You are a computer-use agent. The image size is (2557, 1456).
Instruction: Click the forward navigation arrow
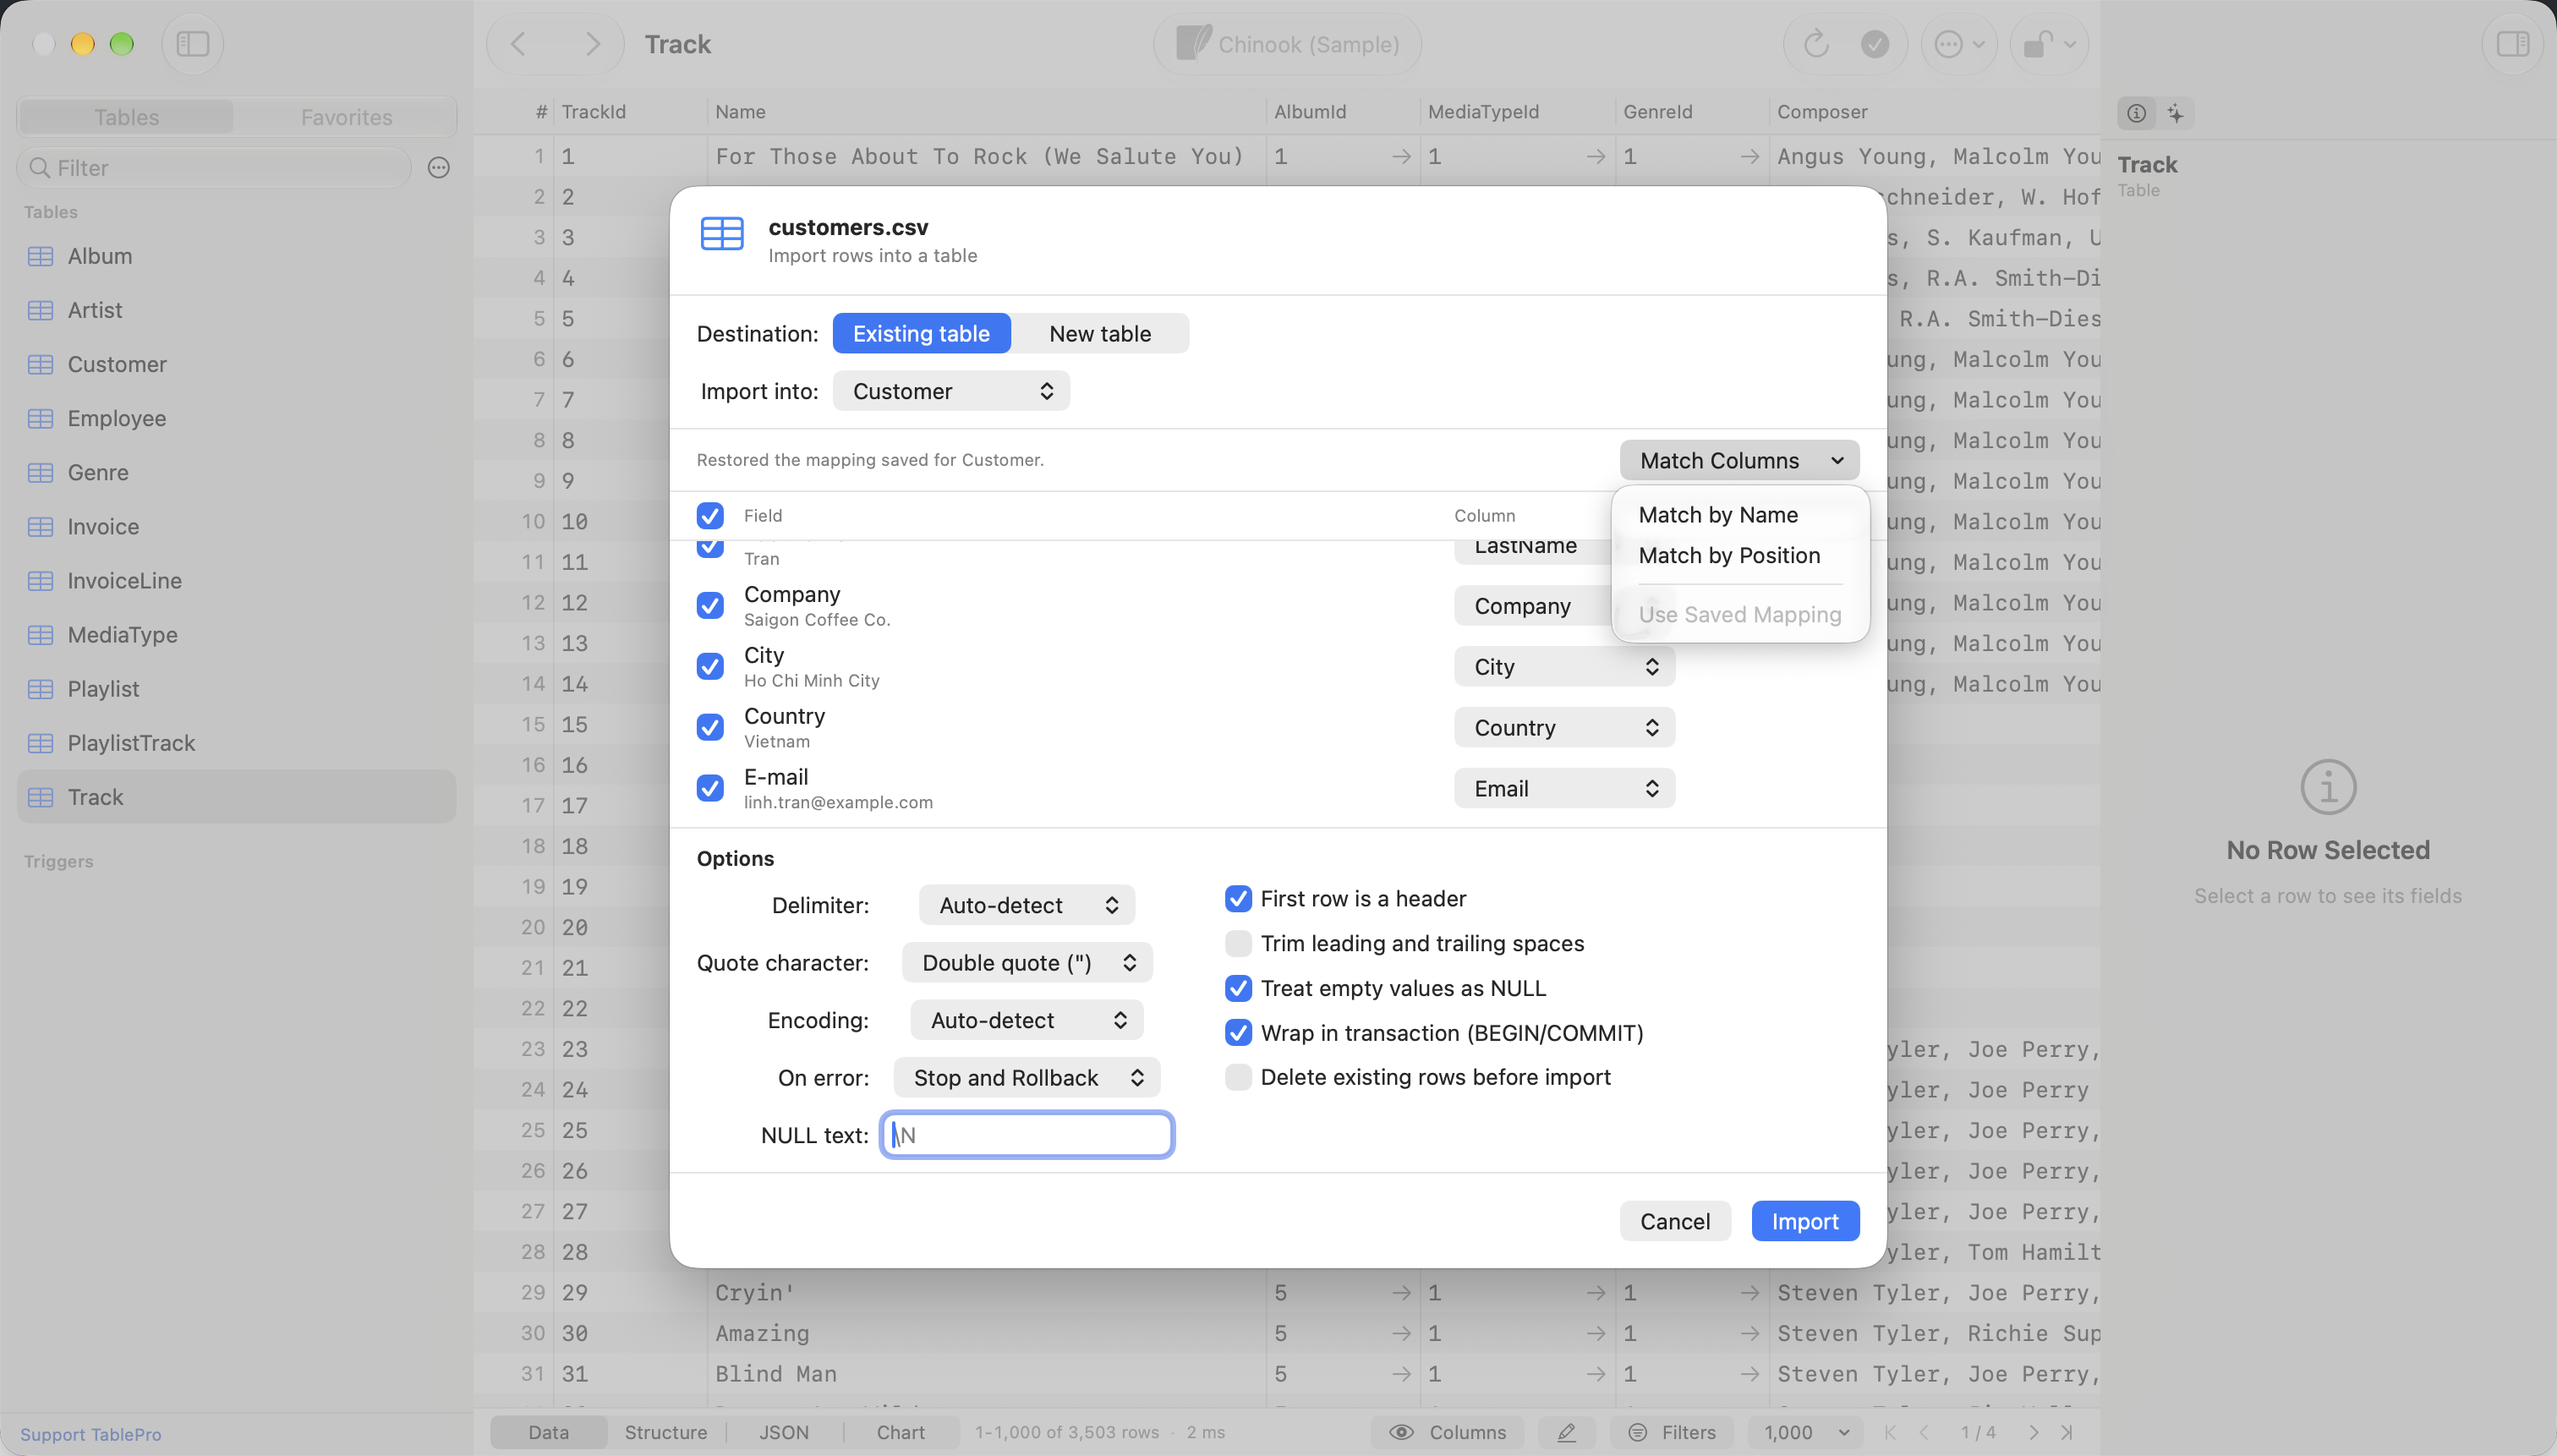(593, 44)
